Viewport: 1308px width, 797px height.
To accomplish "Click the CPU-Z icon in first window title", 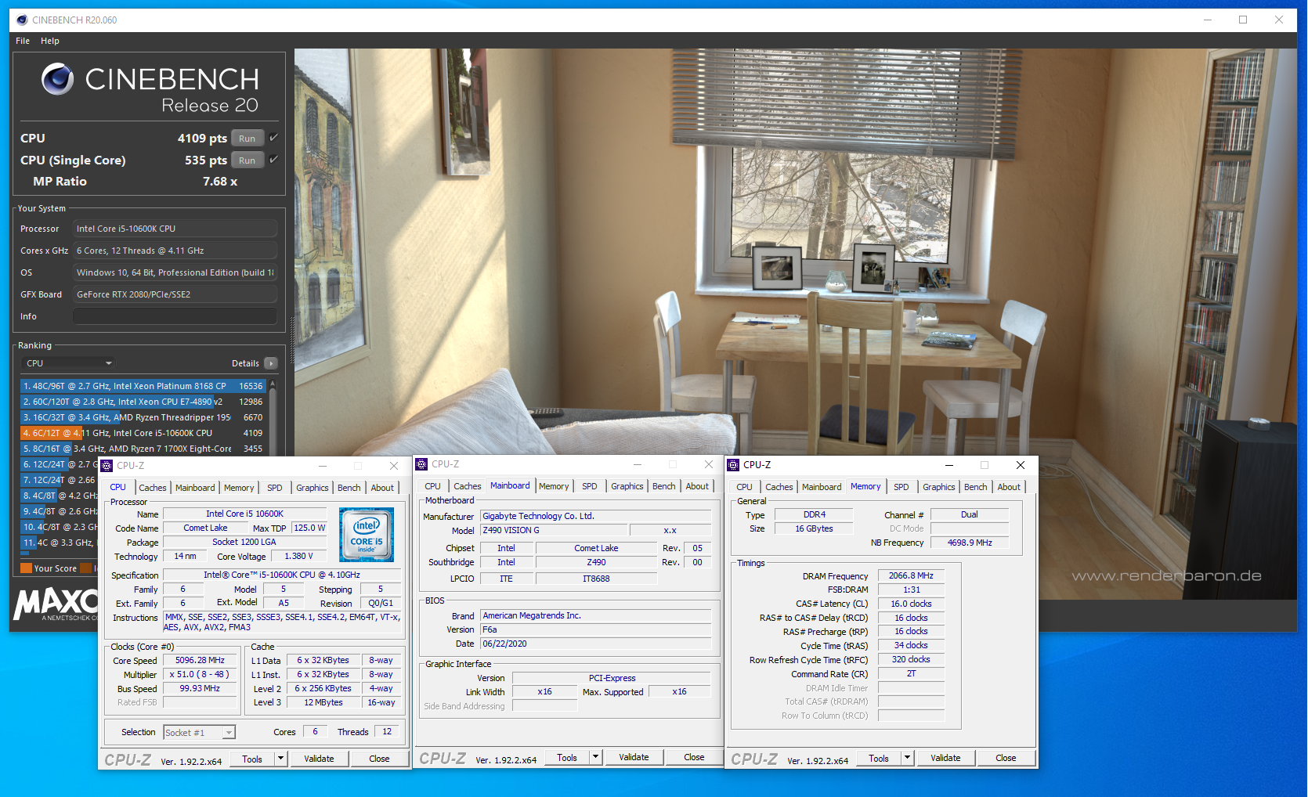I will click(107, 466).
